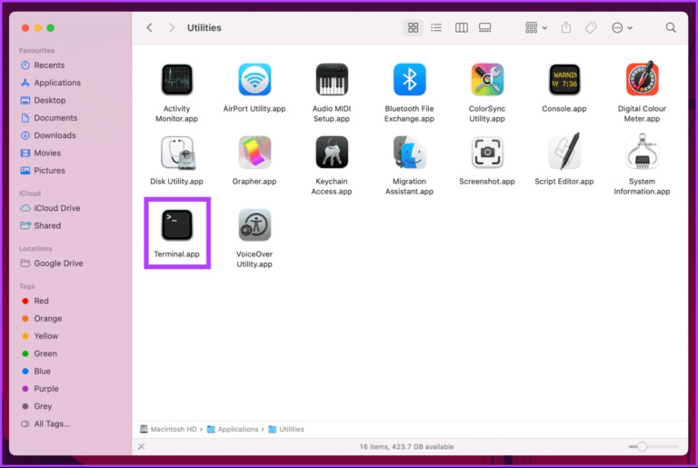Select Script Editor.app icon
Screen dimensions: 698x468
564,152
